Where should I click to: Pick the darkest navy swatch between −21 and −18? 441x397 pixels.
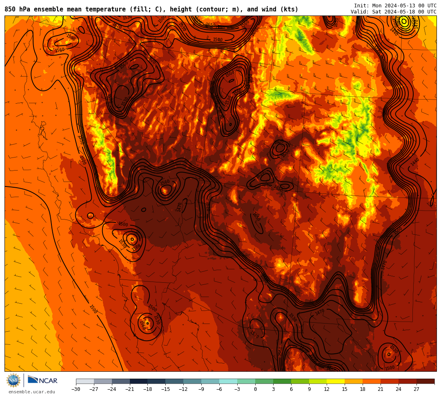(139, 381)
